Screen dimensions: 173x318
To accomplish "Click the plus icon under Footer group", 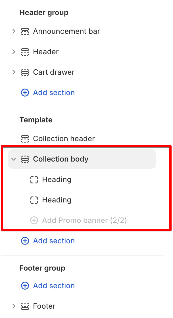I will tap(25, 286).
